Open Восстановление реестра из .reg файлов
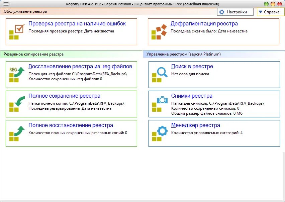The height and width of the screenshot is (202, 285). click(80, 67)
